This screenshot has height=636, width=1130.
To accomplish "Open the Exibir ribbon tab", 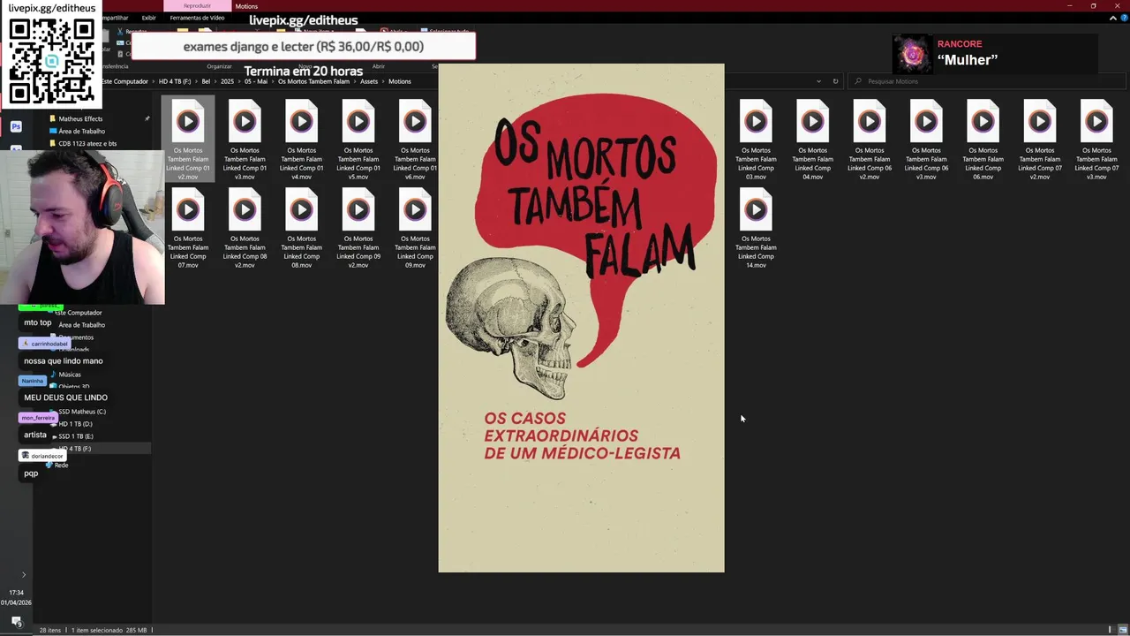I will tap(148, 18).
